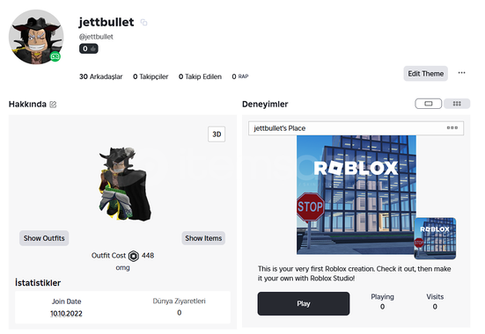Screen dimensions: 485x334
Task: Expand Show Items list
Action: click(203, 238)
